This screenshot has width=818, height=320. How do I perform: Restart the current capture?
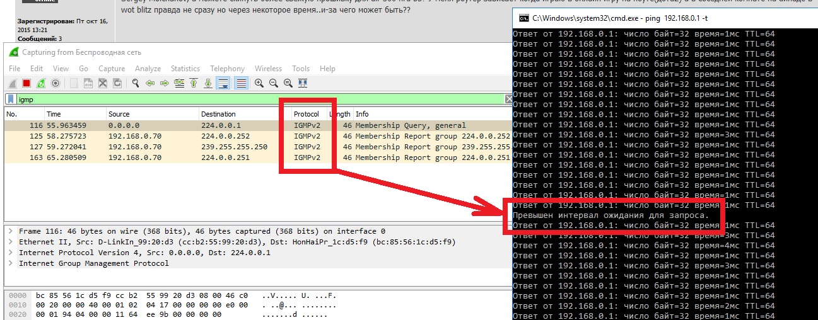pyautogui.click(x=41, y=83)
